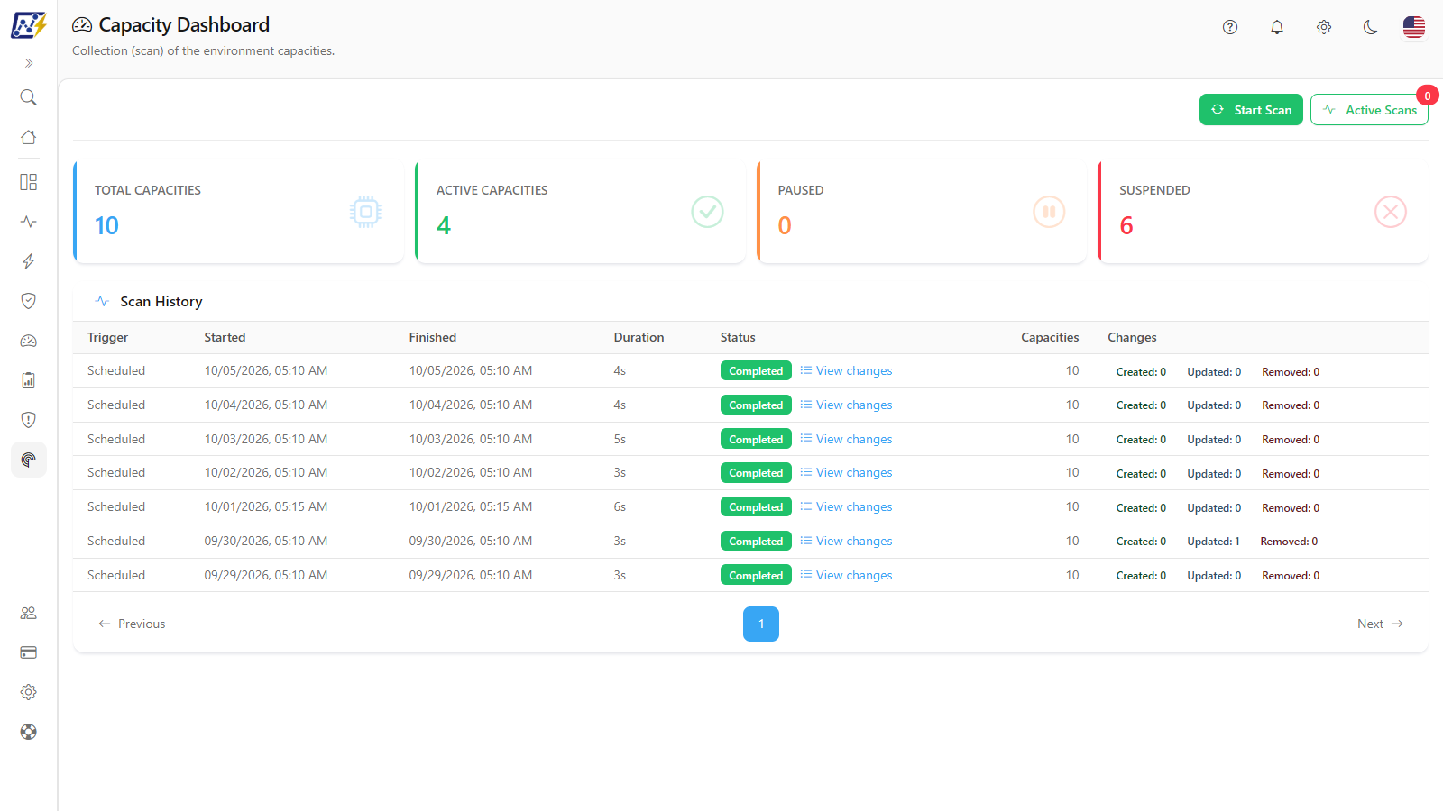The height and width of the screenshot is (811, 1443).
Task: View changes for the 10/03/2026 scan
Action: [x=846, y=439]
